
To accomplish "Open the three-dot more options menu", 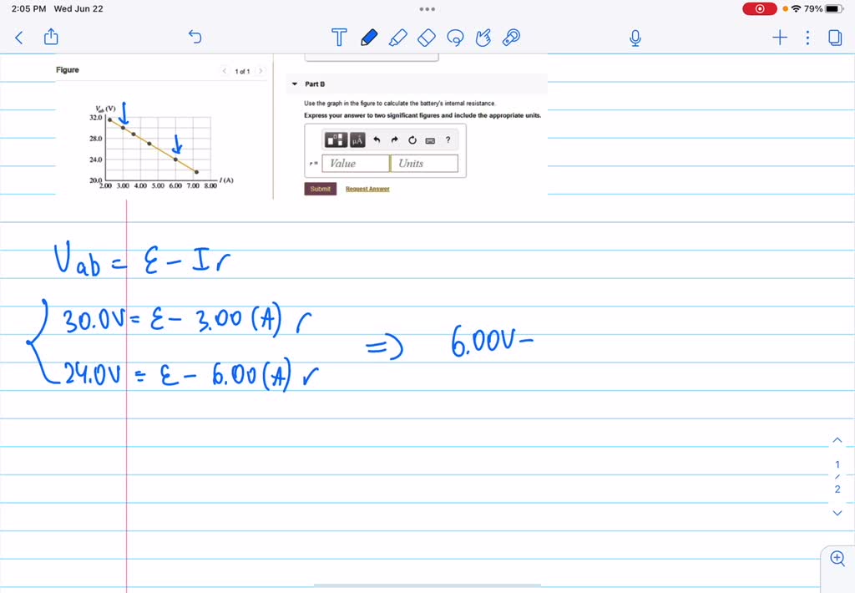I will tap(807, 38).
